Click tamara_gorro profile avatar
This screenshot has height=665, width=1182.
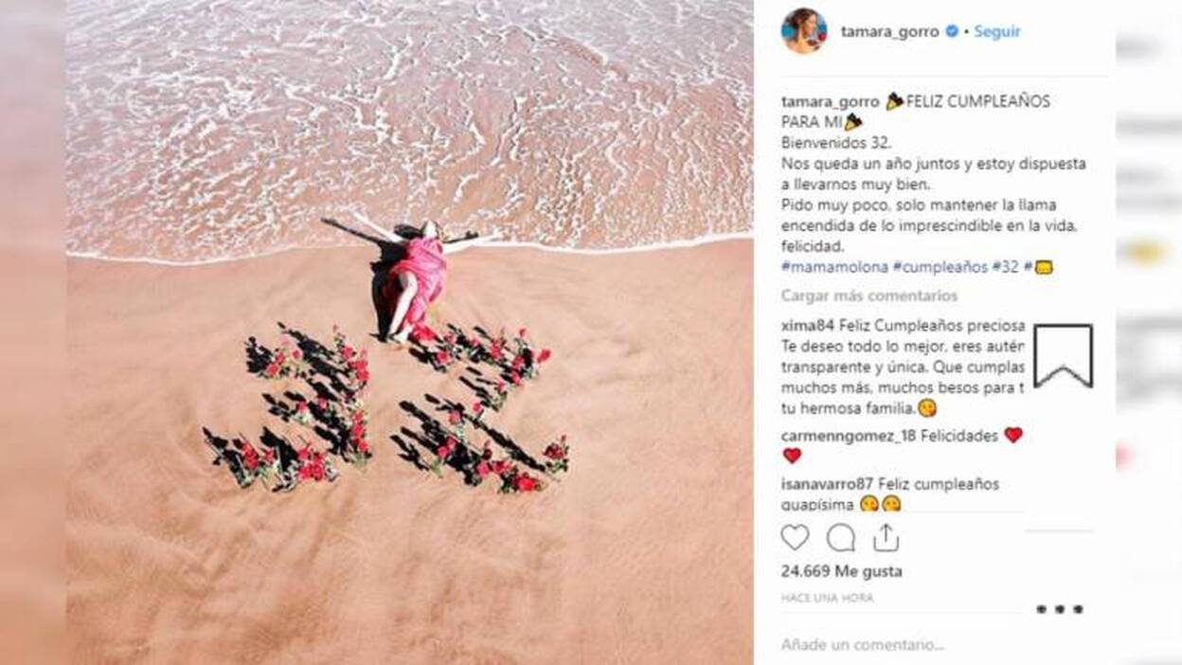[x=803, y=31]
